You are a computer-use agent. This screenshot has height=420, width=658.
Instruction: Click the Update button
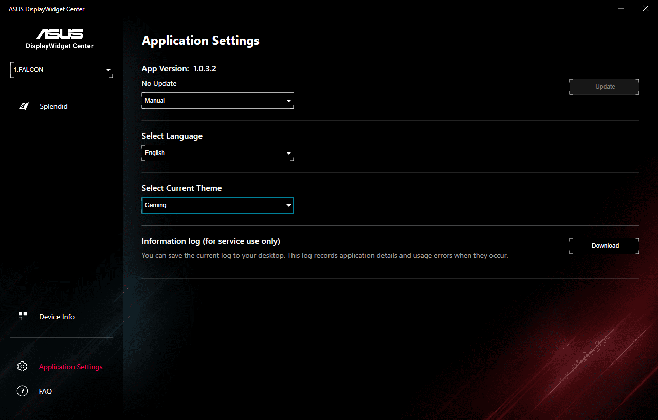tap(604, 86)
